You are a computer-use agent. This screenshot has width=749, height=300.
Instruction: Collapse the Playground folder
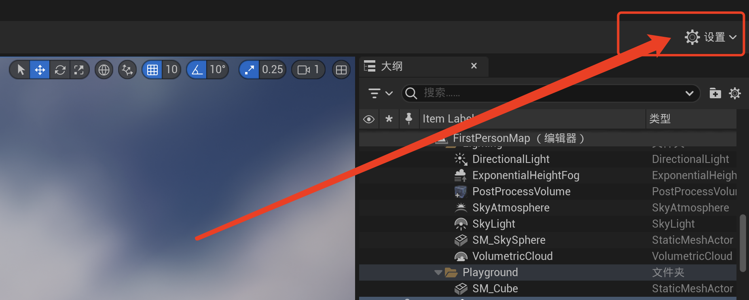coord(438,273)
